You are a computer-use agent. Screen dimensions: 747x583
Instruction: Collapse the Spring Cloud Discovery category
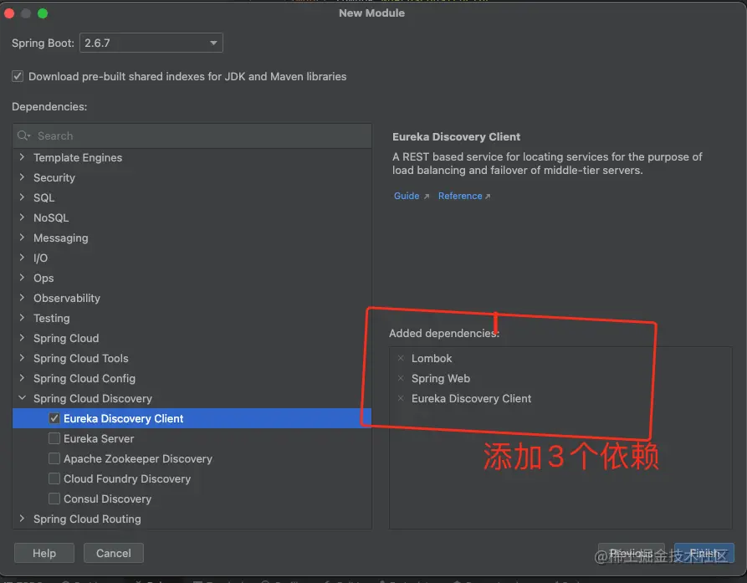22,397
